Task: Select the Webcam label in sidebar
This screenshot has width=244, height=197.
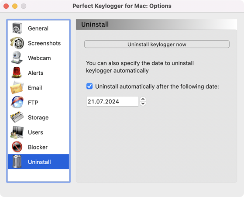Action: coord(39,58)
